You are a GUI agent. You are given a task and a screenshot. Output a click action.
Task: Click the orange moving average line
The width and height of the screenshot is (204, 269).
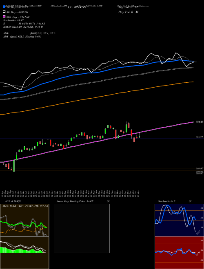click(96, 98)
